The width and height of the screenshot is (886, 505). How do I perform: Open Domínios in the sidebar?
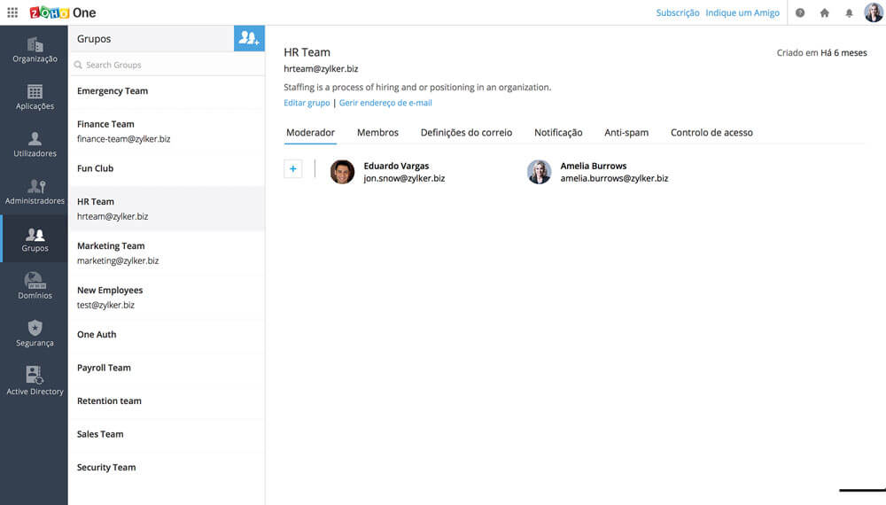(35, 287)
